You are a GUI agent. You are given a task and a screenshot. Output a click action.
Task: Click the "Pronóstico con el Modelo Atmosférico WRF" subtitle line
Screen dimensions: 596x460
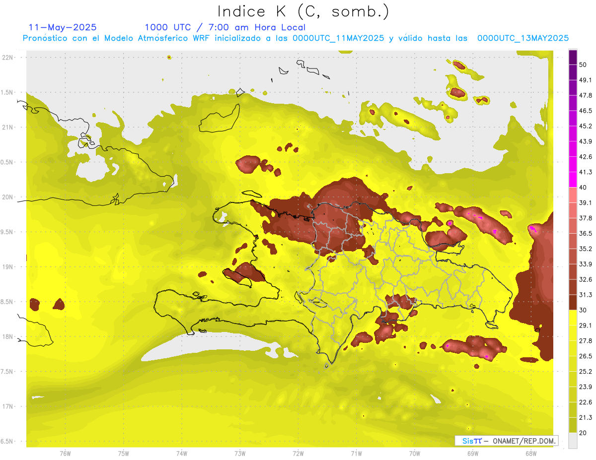296,38
